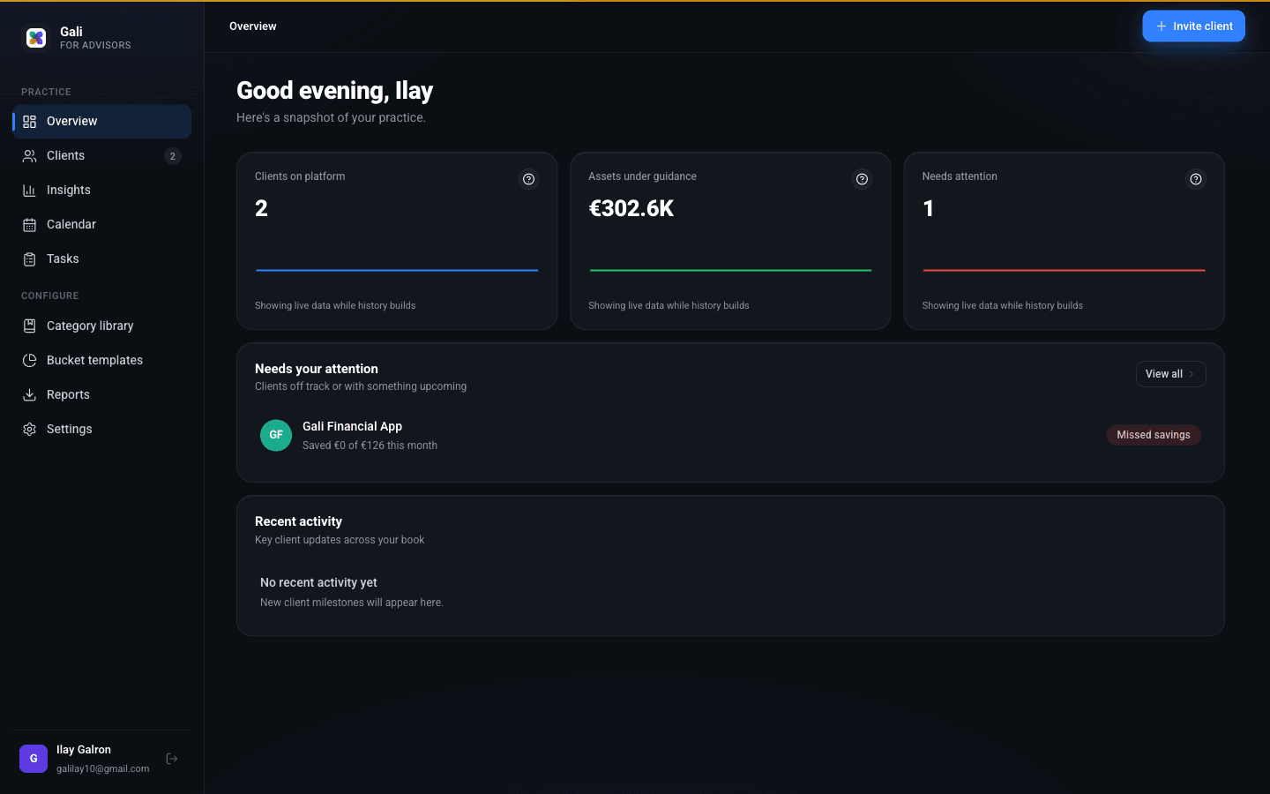Click the 'Needs your attention' heading
This screenshot has width=1270, height=794.
tap(317, 370)
